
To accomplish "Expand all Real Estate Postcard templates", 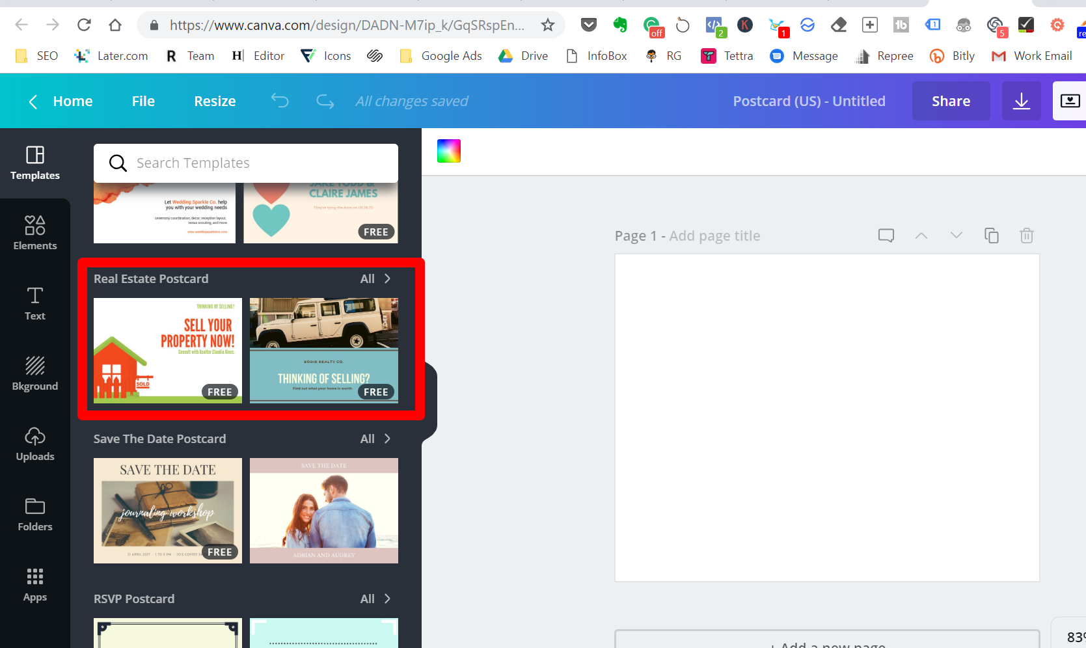I will [375, 278].
